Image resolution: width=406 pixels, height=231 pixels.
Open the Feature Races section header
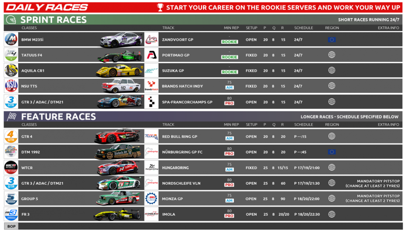coord(58,117)
